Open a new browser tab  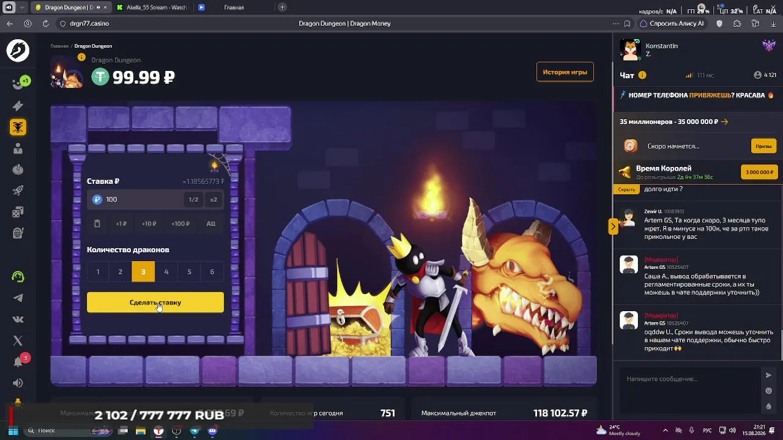click(x=282, y=7)
